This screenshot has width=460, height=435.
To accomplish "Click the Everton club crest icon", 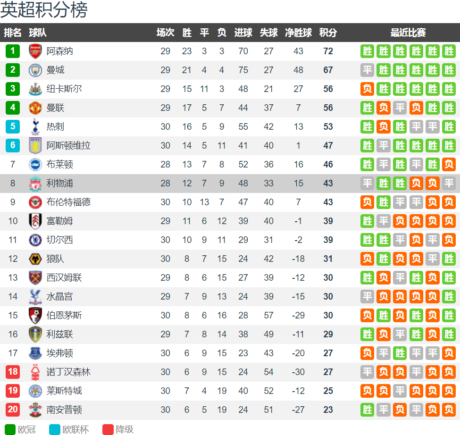I will pos(35,353).
